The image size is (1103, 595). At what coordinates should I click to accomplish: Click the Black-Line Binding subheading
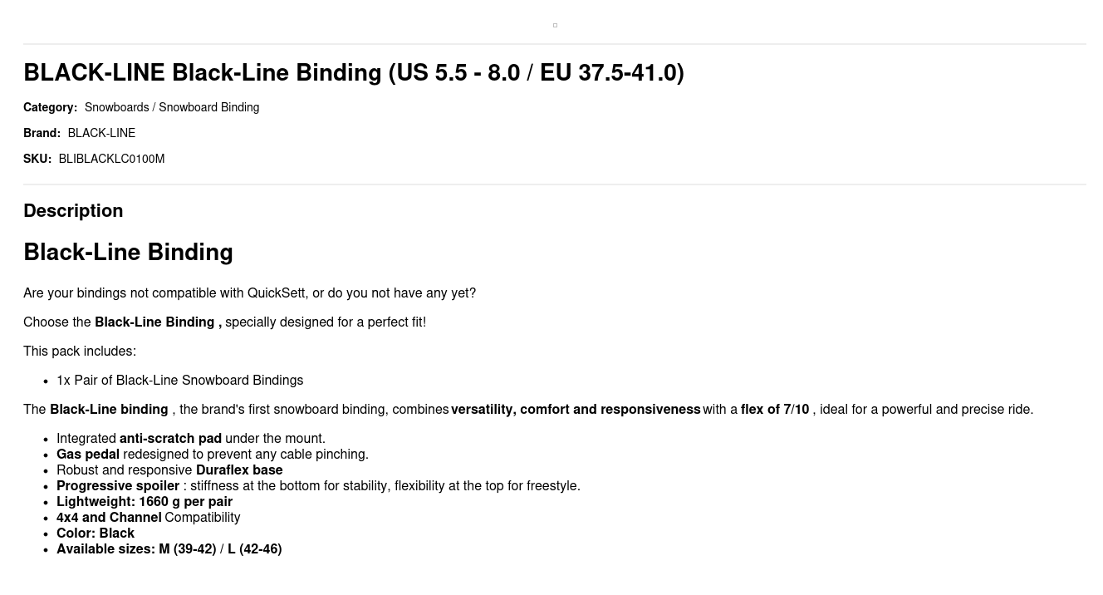pos(128,253)
